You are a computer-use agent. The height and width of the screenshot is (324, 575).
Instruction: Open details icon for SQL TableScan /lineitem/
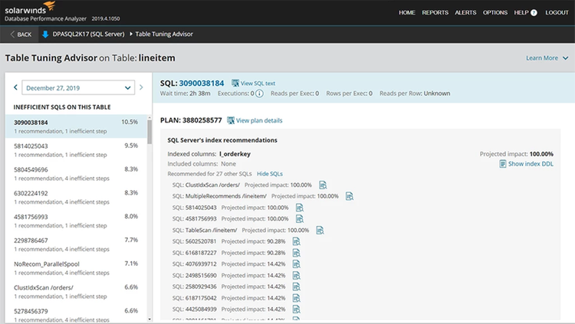point(320,231)
